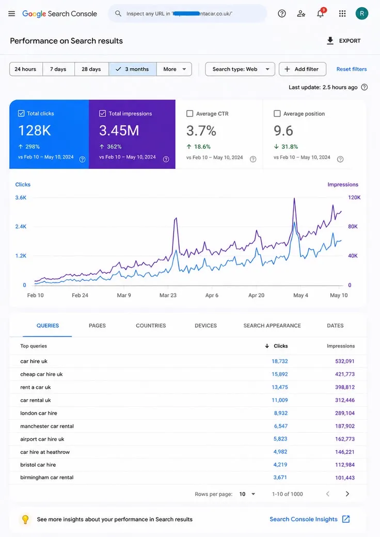Image resolution: width=380 pixels, height=537 pixels.
Task: Click the help icon in Average position card
Action: pos(340,159)
